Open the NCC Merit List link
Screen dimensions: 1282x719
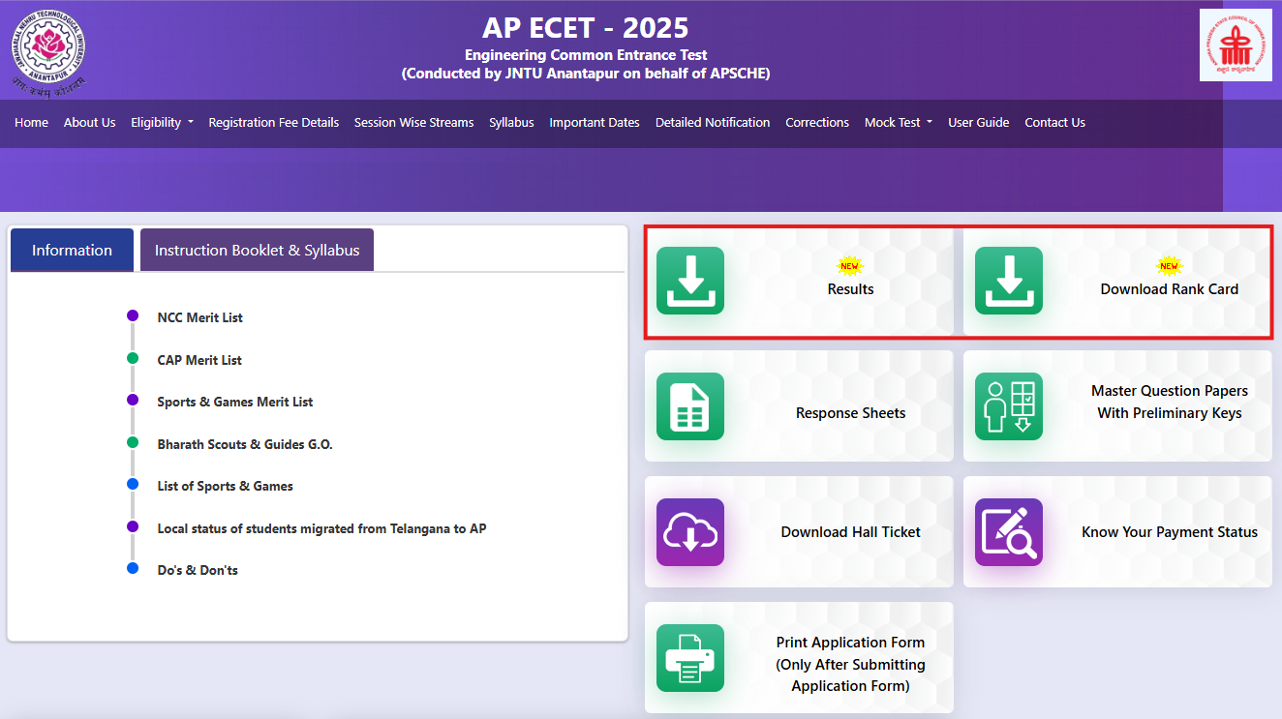point(200,317)
